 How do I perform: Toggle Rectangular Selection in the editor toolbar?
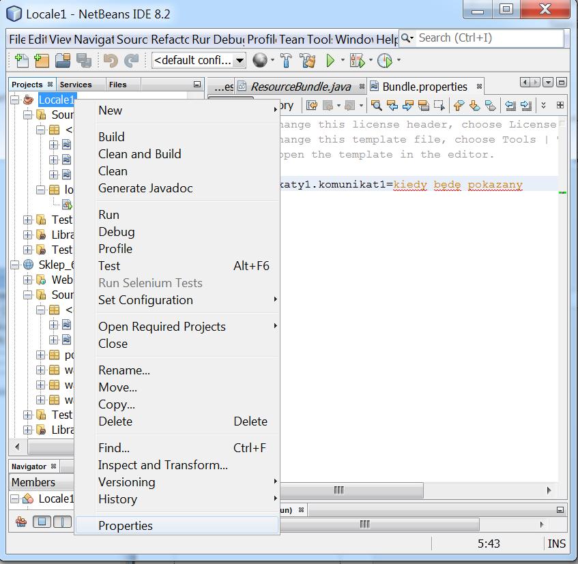coord(439,106)
